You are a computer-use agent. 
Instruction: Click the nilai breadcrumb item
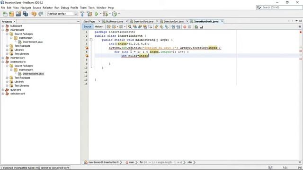click(189, 162)
